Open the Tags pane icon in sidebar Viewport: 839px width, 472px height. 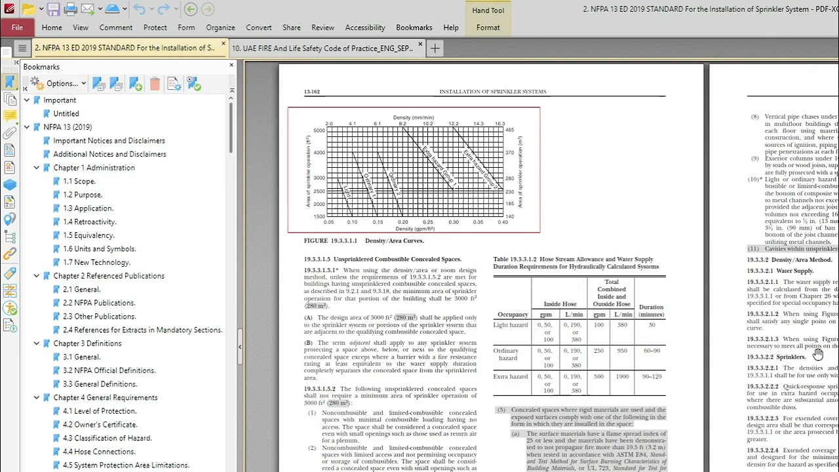tap(9, 273)
